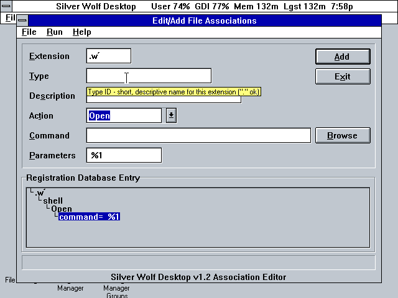This screenshot has width=398, height=298.
Task: Open Silver Wolf Desktop's system menu box
Action: tap(6, 6)
